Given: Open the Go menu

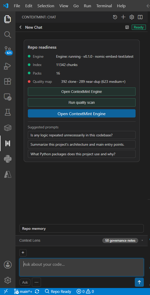Looking at the screenshot, I should point(76,6).
